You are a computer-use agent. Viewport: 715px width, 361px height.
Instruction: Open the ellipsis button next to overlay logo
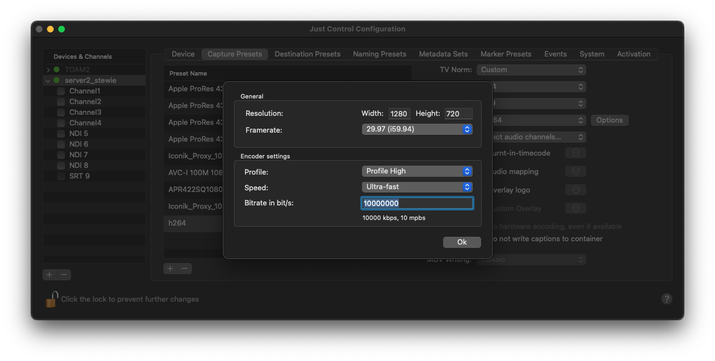[x=576, y=190]
